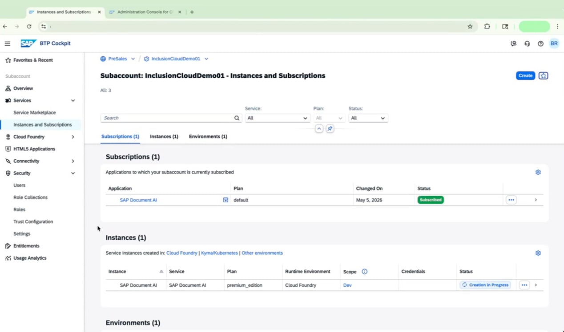The height and width of the screenshot is (332, 564).
Task: Open the notifications/feedback icon in header
Action: pyautogui.click(x=513, y=43)
